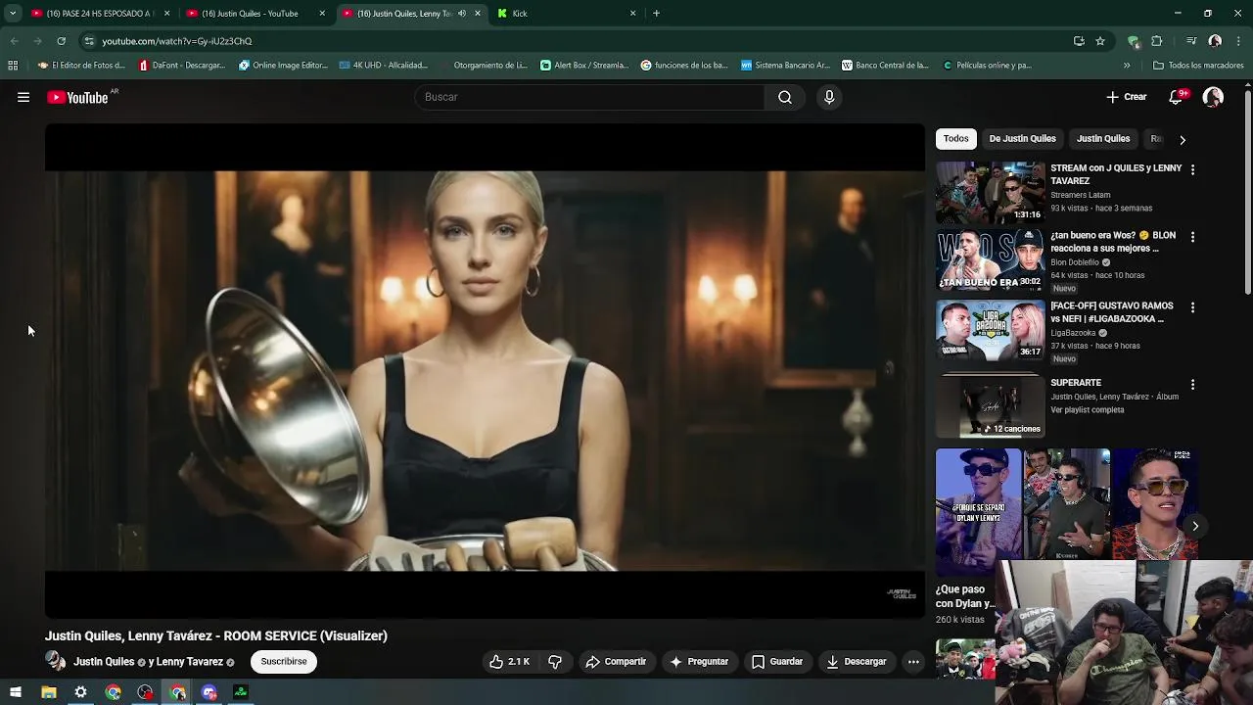Open Streamers Latam channel name
The image size is (1253, 705).
tap(1081, 195)
